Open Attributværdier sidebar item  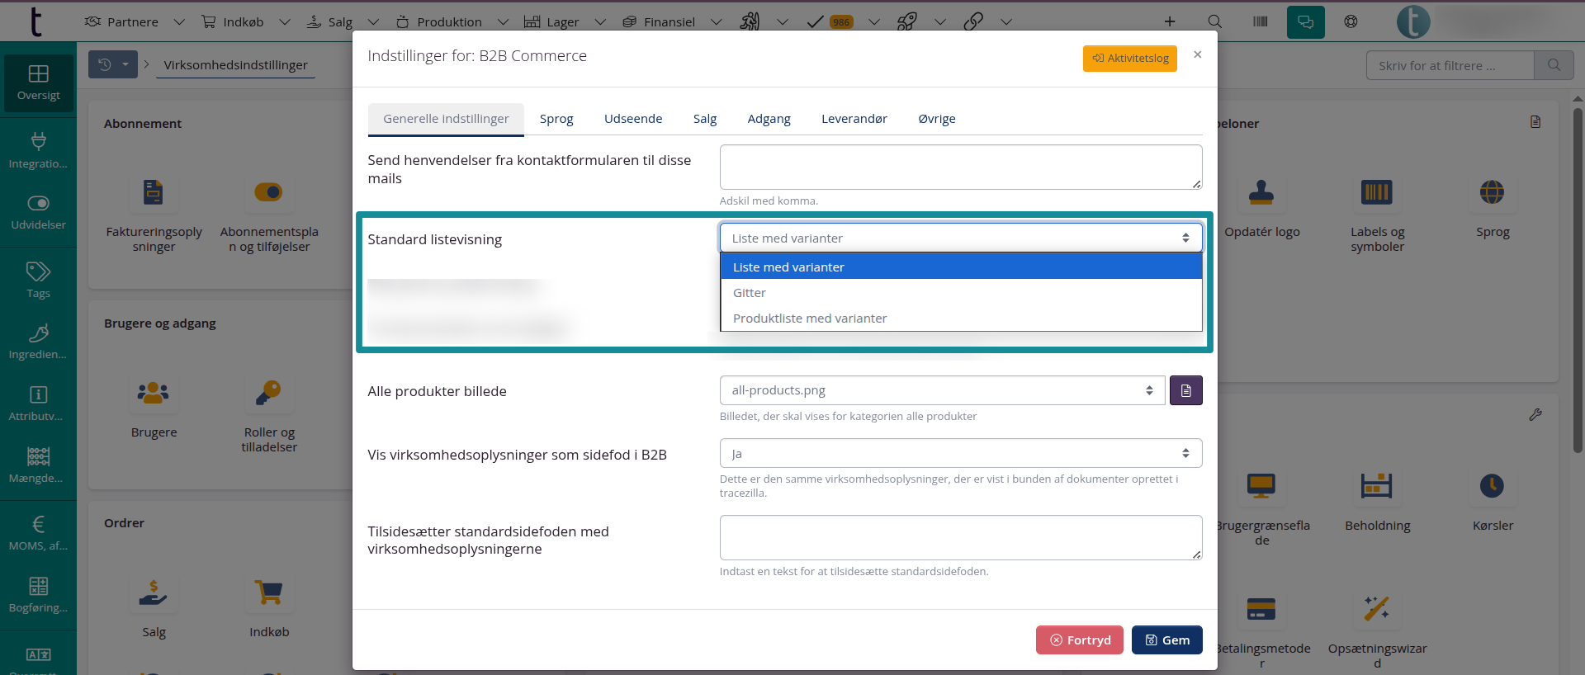(38, 404)
